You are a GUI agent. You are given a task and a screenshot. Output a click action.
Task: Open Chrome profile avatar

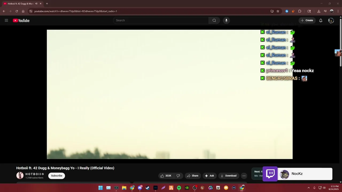coord(332,11)
